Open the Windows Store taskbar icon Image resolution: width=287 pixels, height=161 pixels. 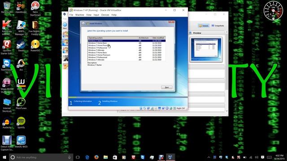coord(115,157)
